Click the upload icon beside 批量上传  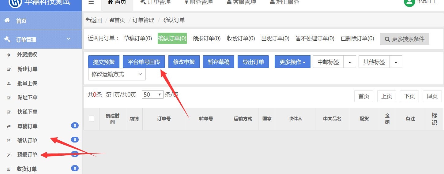pyautogui.click(x=9, y=83)
